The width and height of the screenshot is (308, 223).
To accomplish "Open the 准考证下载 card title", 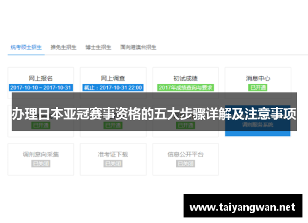I will click(x=113, y=155).
